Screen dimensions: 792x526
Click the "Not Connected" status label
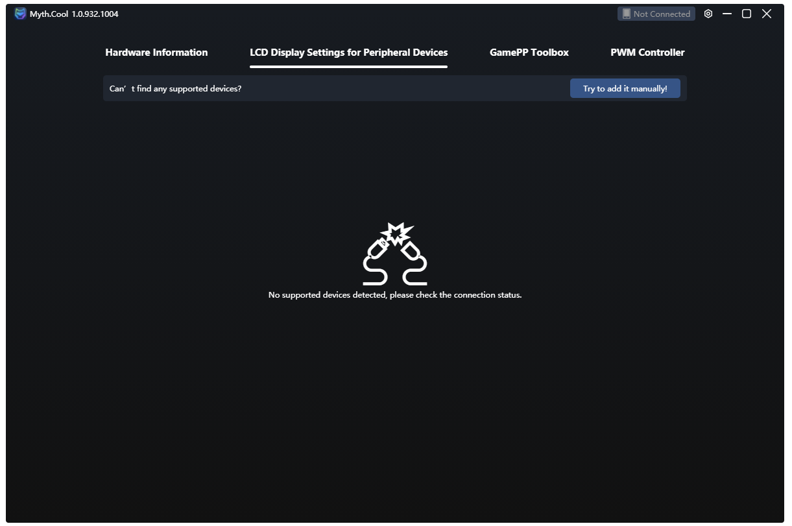pos(662,14)
